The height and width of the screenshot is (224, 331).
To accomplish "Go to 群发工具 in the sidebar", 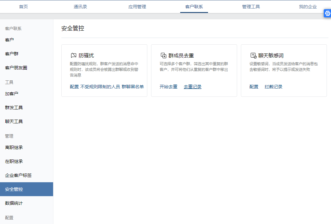I will click(14, 108).
